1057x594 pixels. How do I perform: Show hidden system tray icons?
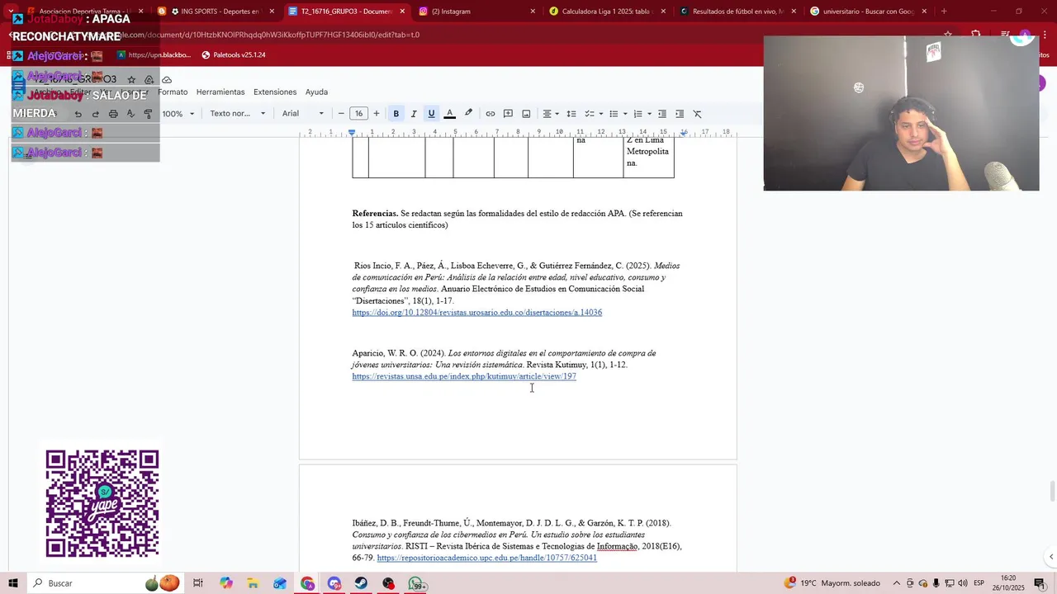(x=897, y=583)
